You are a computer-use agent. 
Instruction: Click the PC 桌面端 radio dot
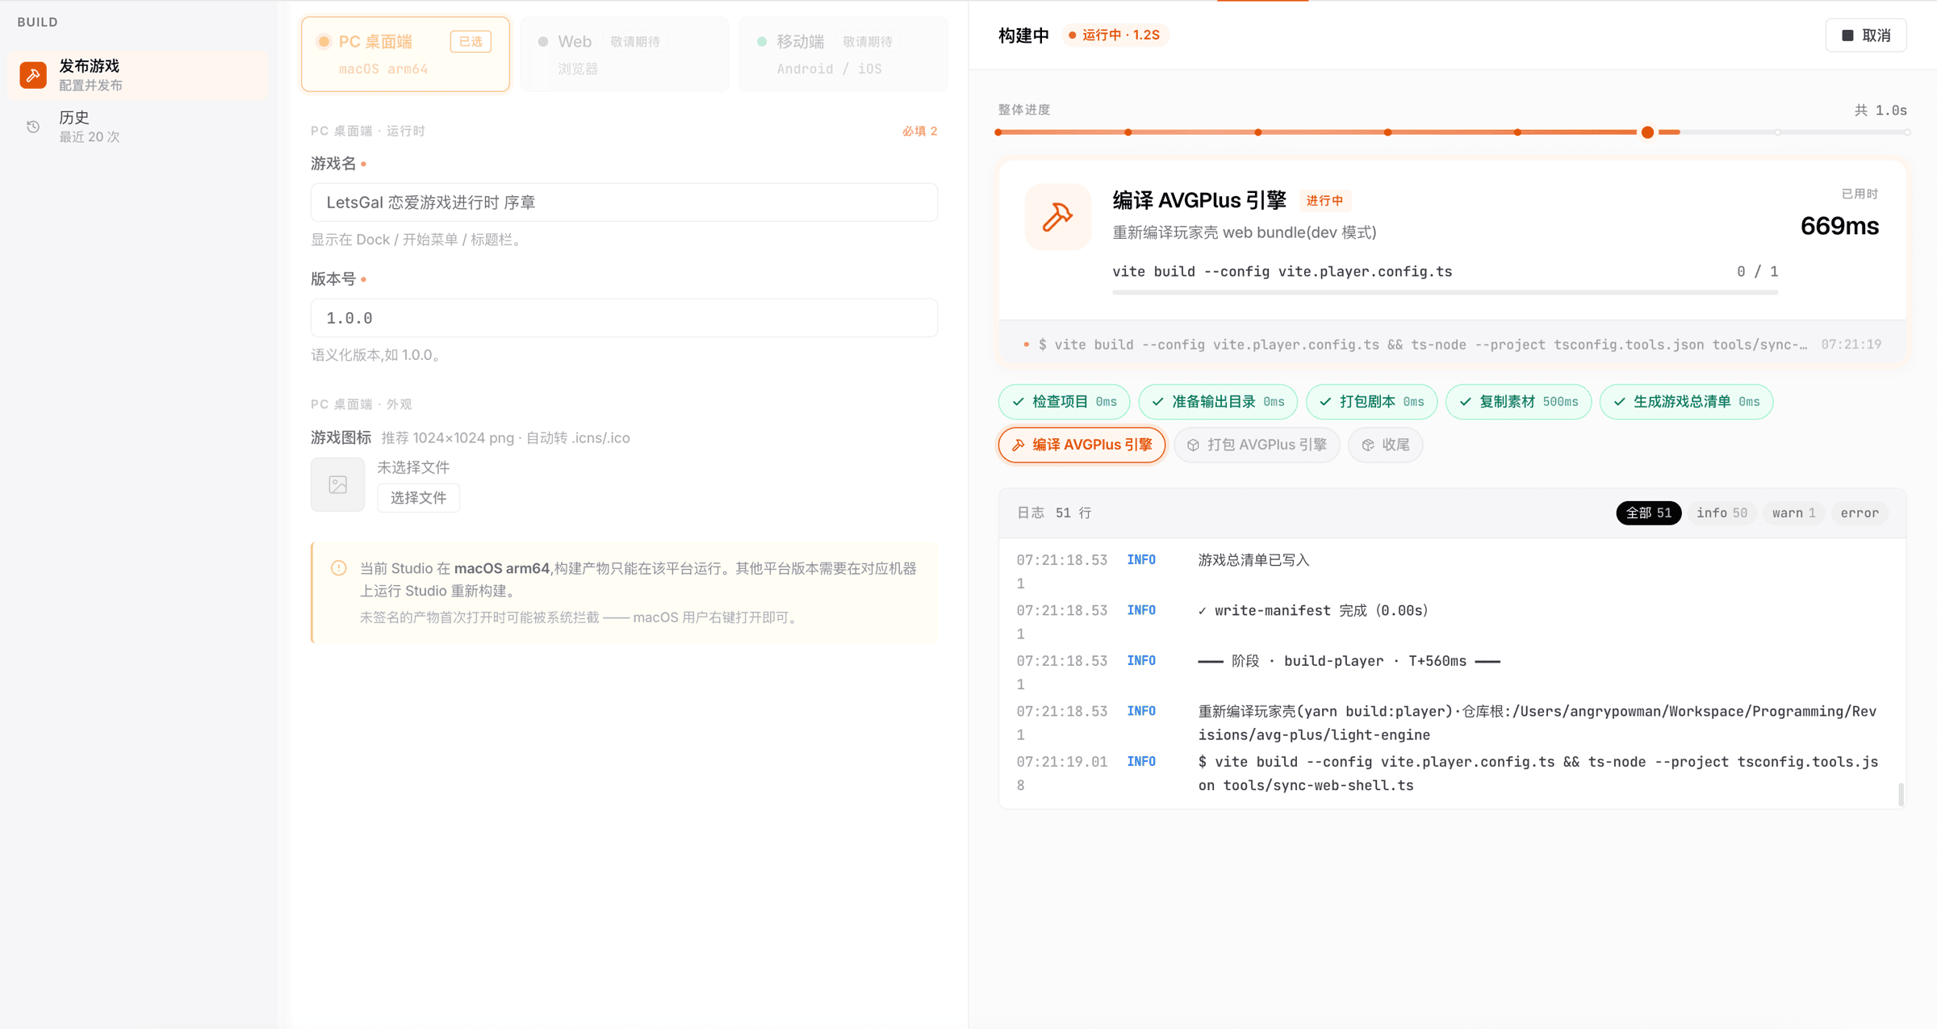pos(324,41)
